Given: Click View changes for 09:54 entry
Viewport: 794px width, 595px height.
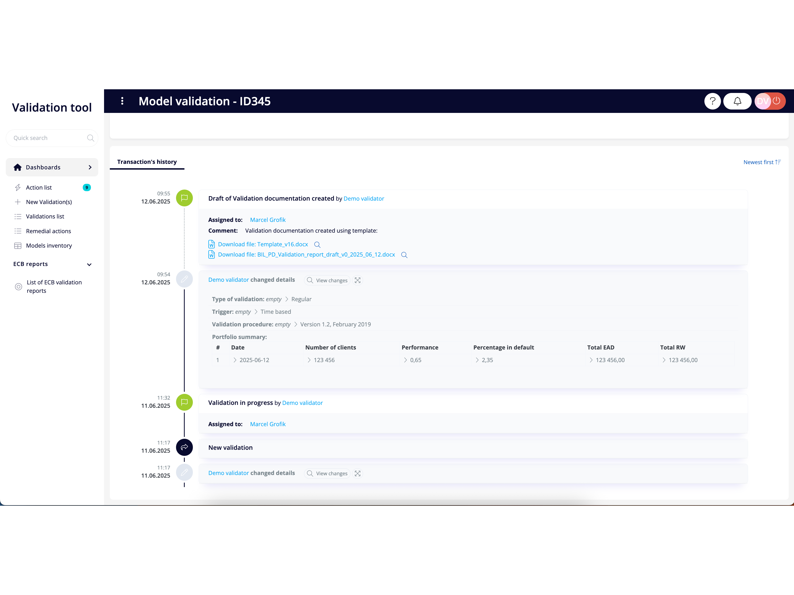Looking at the screenshot, I should pyautogui.click(x=327, y=280).
